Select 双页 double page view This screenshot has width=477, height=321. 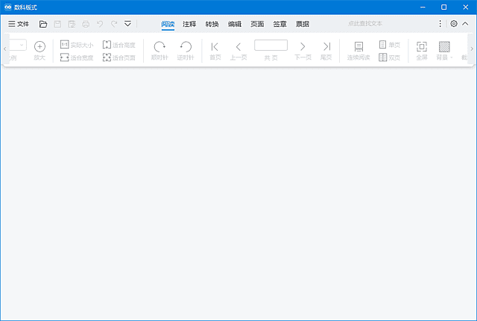coord(389,57)
